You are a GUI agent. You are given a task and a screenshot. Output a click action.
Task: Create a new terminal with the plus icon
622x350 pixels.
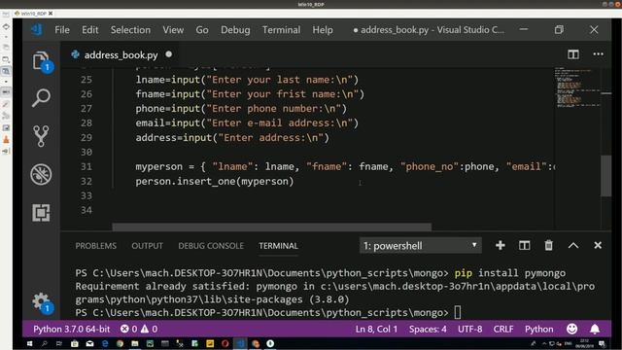coord(501,245)
